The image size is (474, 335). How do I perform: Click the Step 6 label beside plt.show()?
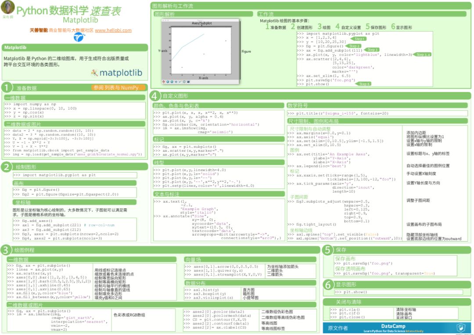click(364, 84)
